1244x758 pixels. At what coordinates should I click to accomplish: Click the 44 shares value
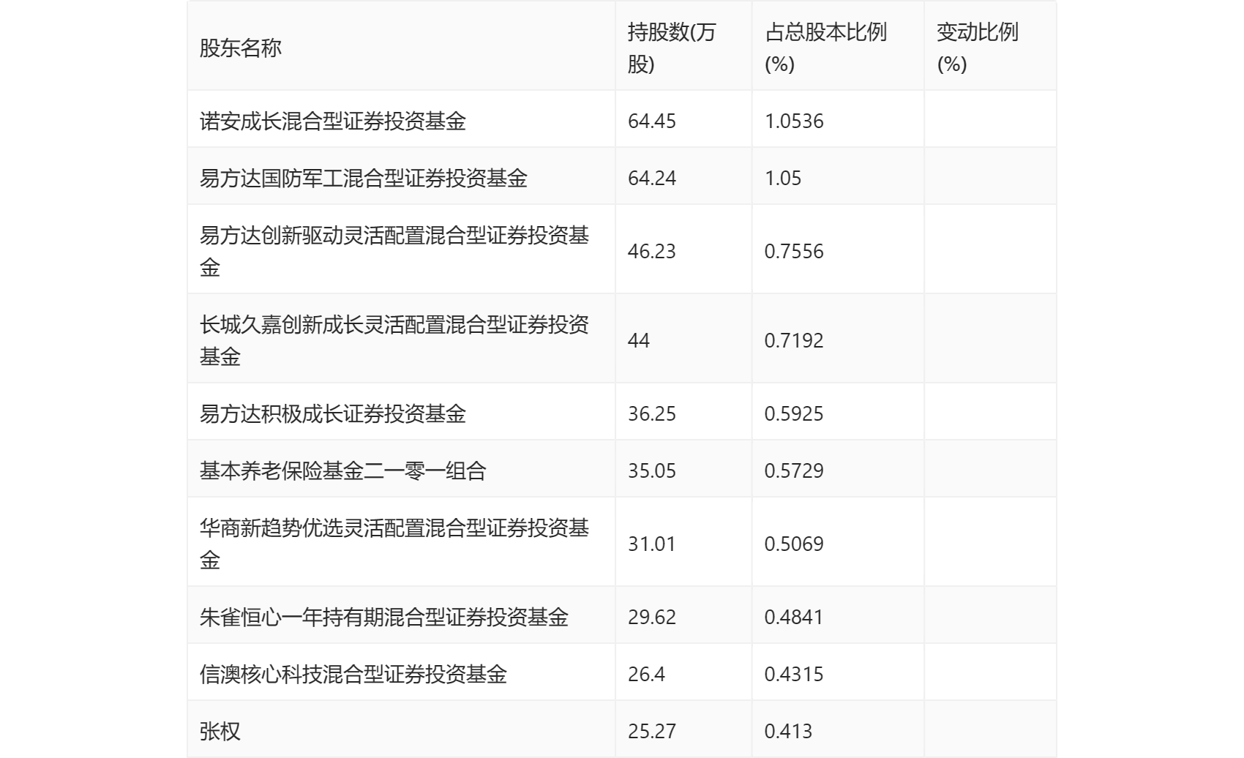pyautogui.click(x=639, y=340)
